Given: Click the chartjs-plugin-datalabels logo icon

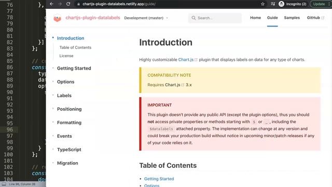Looking at the screenshot, I should pyautogui.click(x=57, y=18).
